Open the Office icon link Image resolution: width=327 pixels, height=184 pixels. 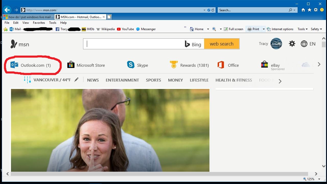[221, 65]
